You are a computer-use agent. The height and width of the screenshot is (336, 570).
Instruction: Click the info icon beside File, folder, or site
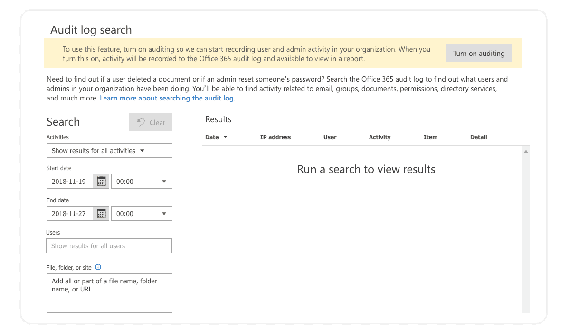pyautogui.click(x=98, y=267)
